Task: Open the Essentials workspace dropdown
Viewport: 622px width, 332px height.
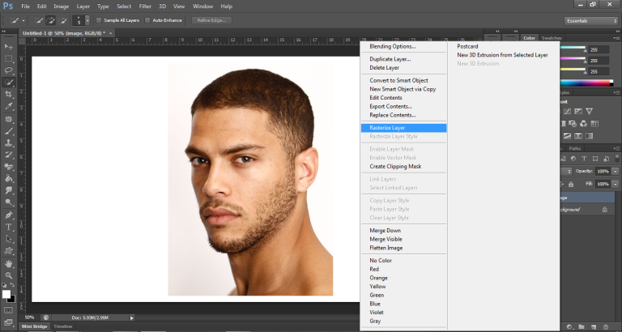Action: coord(591,20)
